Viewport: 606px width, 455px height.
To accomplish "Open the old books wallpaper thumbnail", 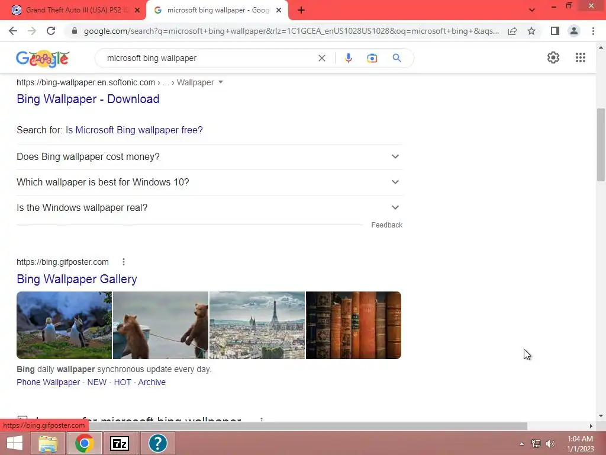I will click(x=354, y=325).
